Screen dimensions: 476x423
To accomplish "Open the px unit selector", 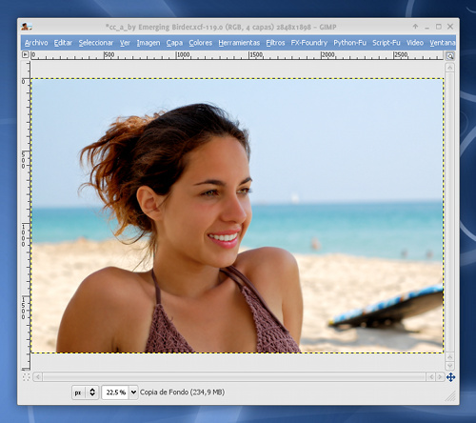I will [85, 393].
